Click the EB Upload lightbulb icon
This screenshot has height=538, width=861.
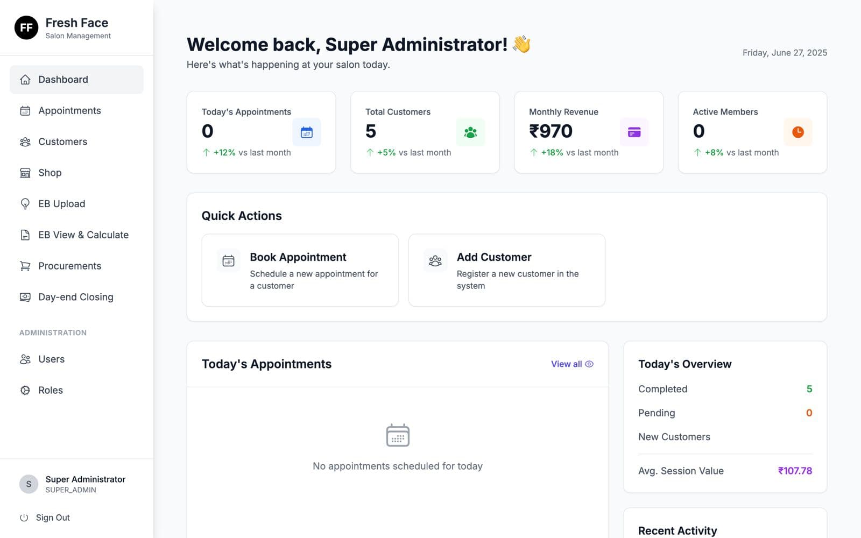pyautogui.click(x=25, y=204)
